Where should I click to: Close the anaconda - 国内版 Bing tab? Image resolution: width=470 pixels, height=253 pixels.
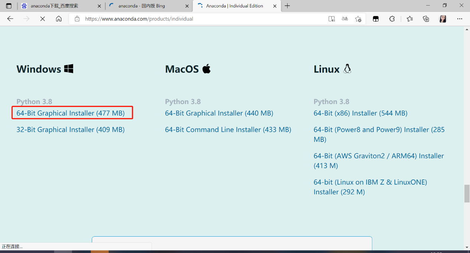click(187, 6)
